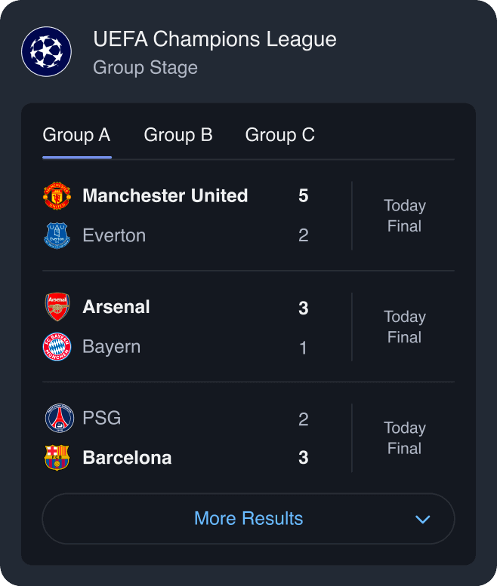Switch to the Group A tab
497x586 pixels.
click(76, 135)
